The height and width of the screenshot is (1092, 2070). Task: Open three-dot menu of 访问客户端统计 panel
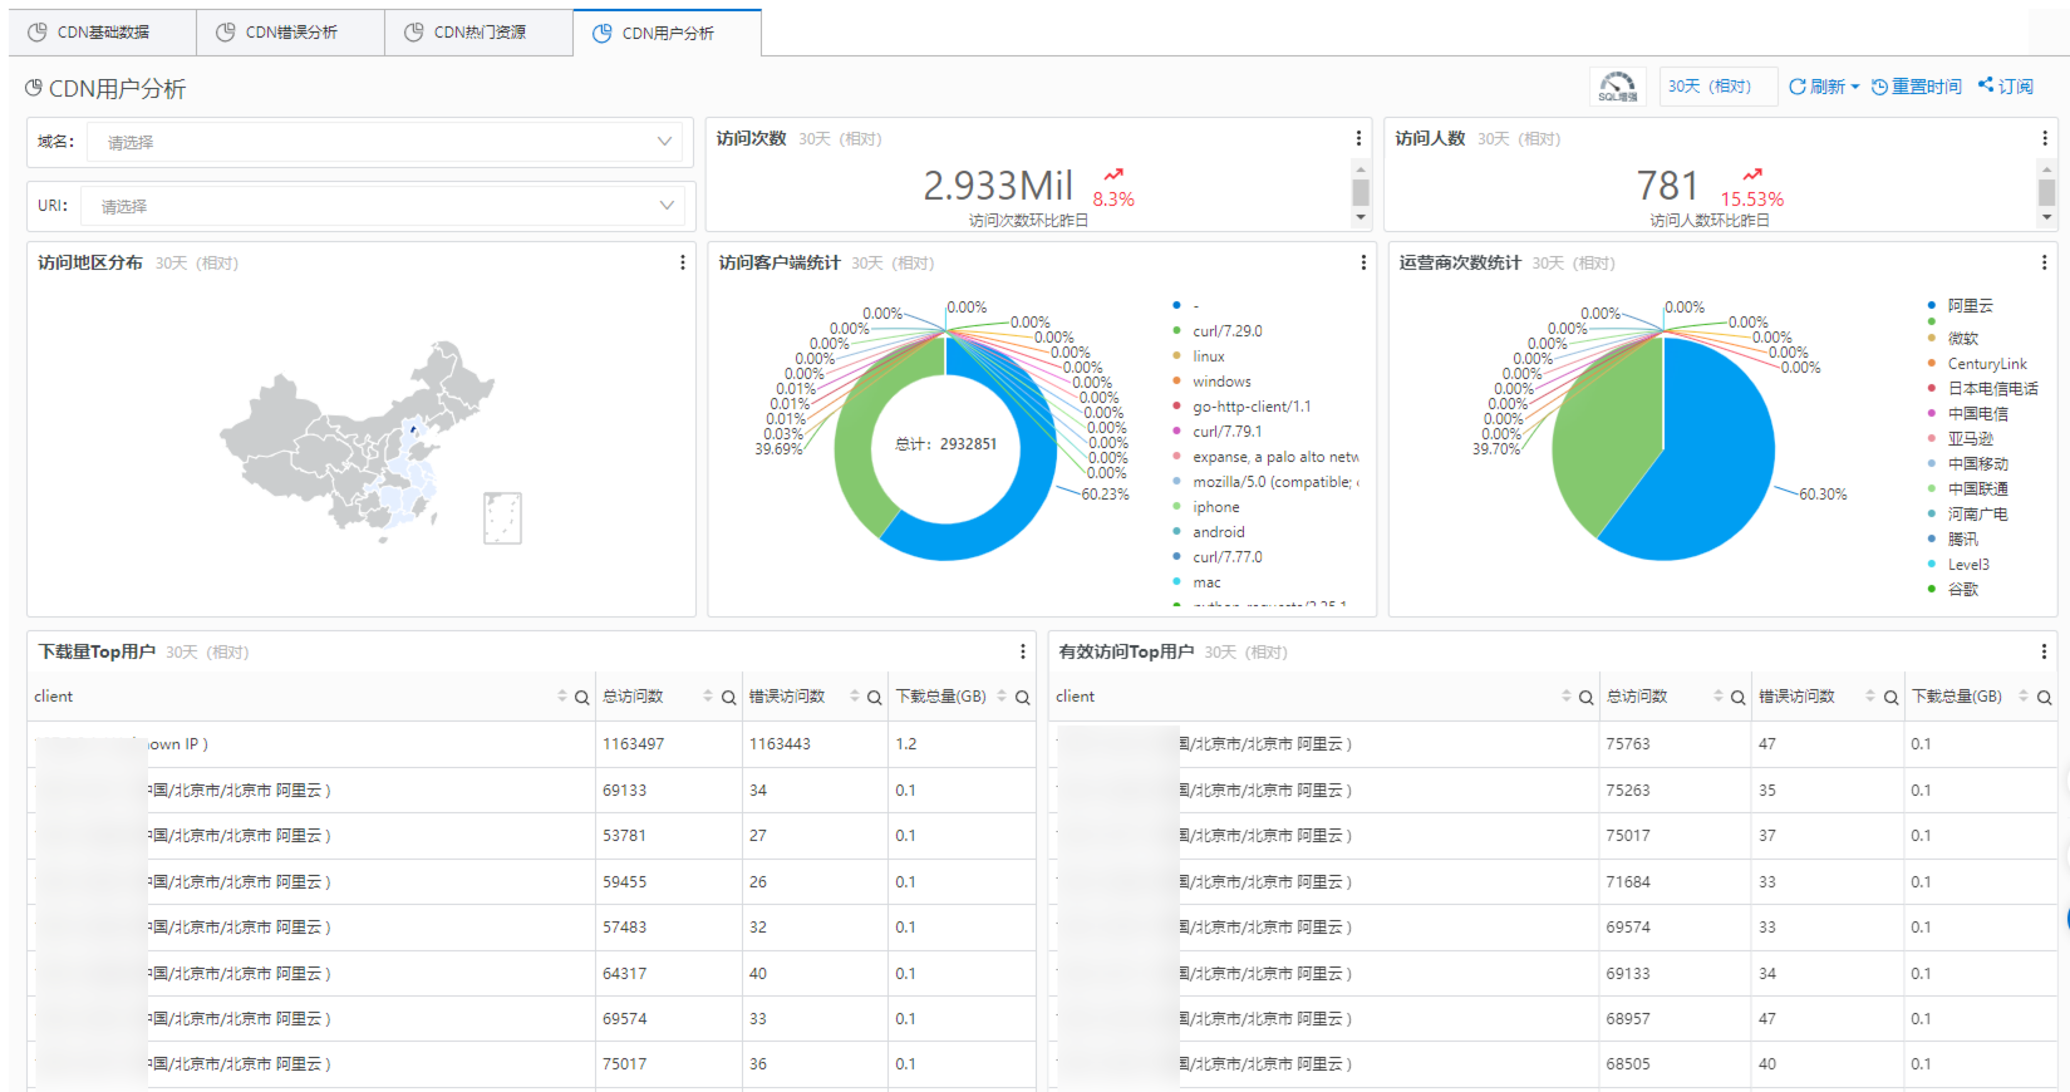[1363, 263]
